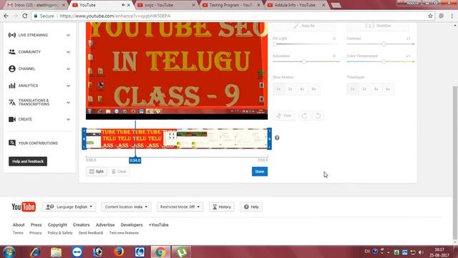Image resolution: width=458 pixels, height=258 pixels.
Task: Select Timelapse 2x speed
Action: click(364, 89)
